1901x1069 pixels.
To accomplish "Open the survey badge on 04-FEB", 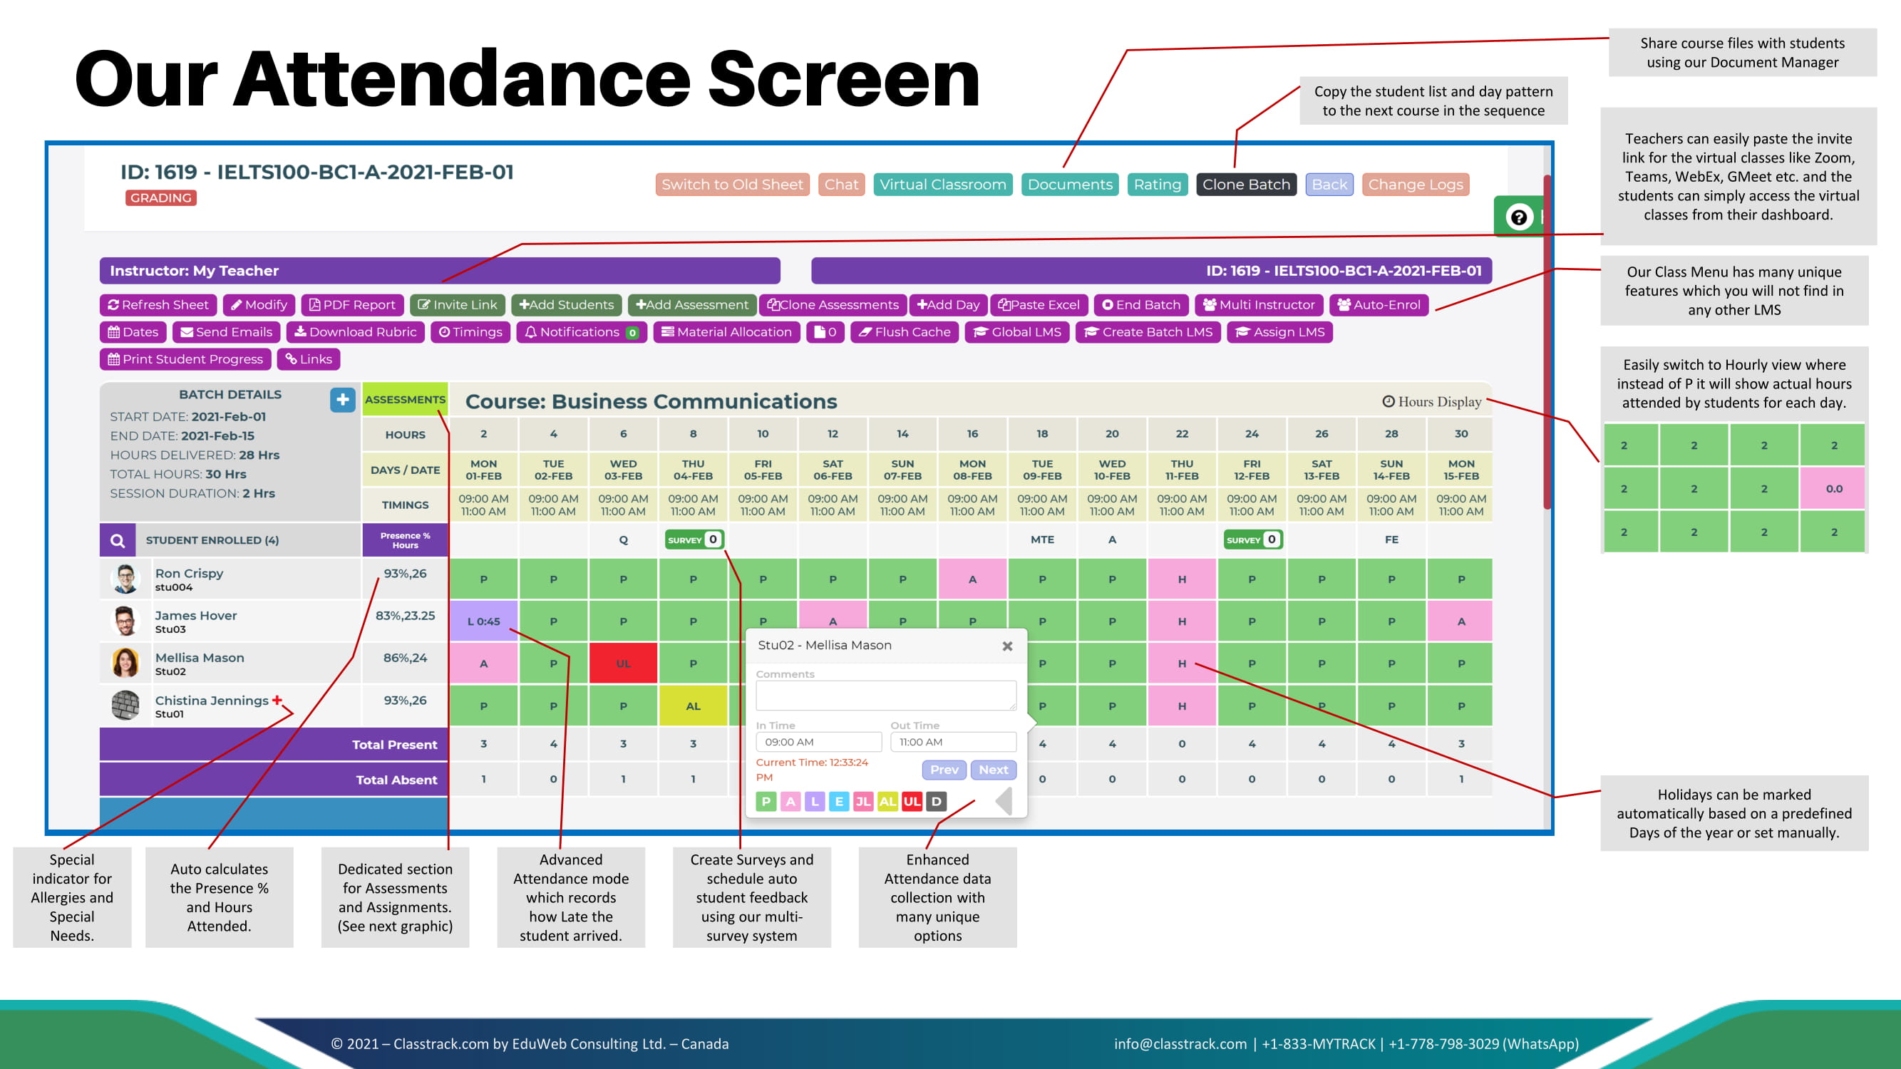I will pyautogui.click(x=693, y=539).
